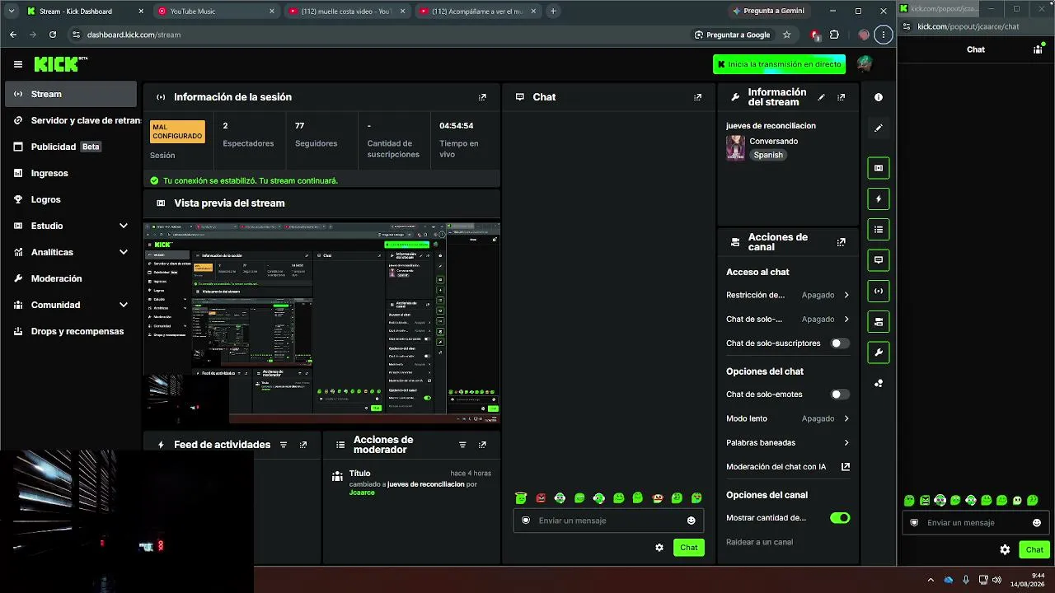Click the Kick logo in the dashboard header

click(60, 64)
